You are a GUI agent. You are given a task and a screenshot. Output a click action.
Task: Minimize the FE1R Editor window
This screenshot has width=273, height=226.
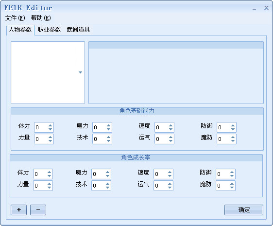tap(255, 8)
